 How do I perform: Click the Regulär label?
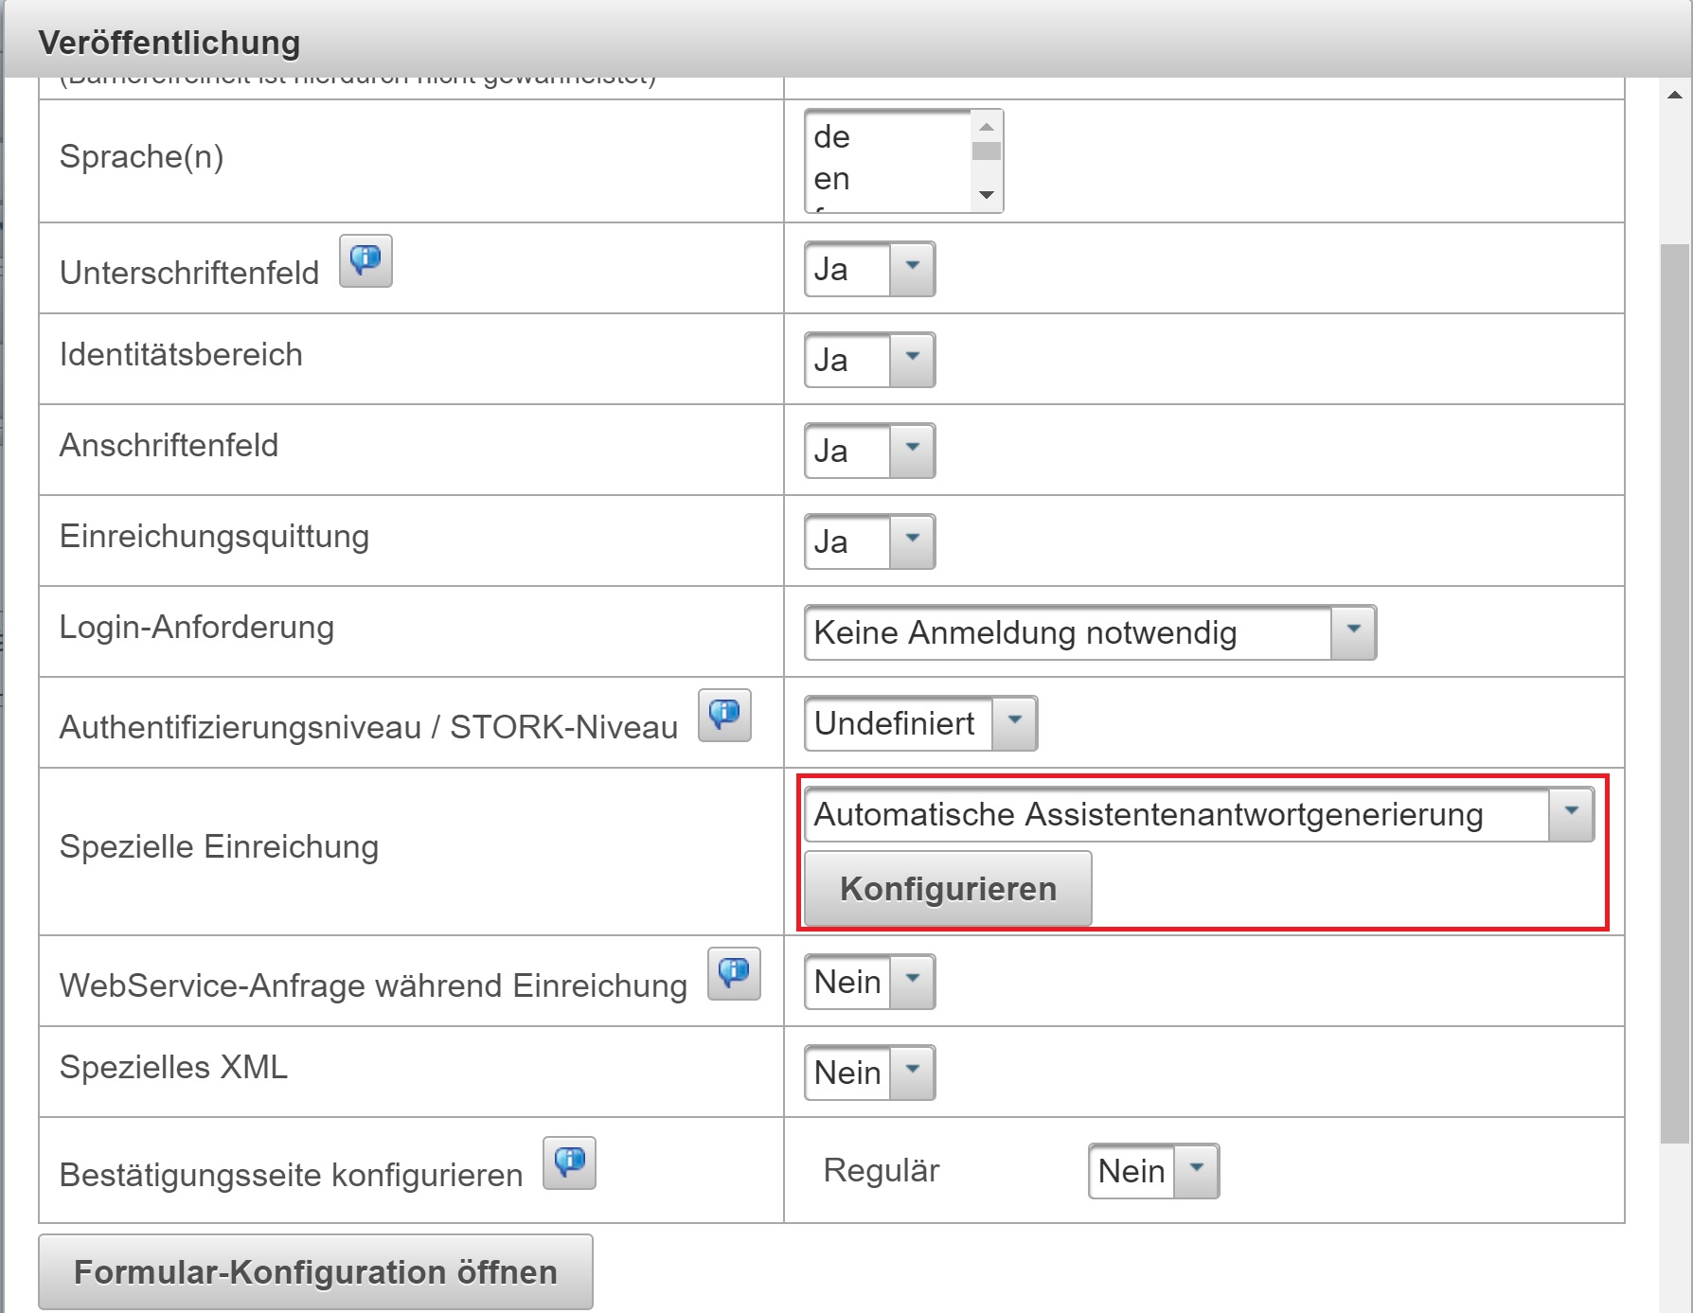tap(882, 1170)
